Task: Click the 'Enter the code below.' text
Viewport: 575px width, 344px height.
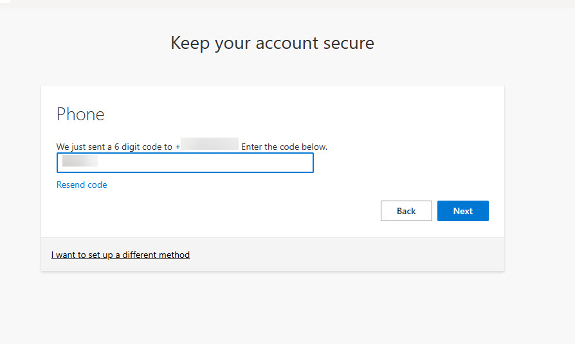Action: click(x=284, y=147)
